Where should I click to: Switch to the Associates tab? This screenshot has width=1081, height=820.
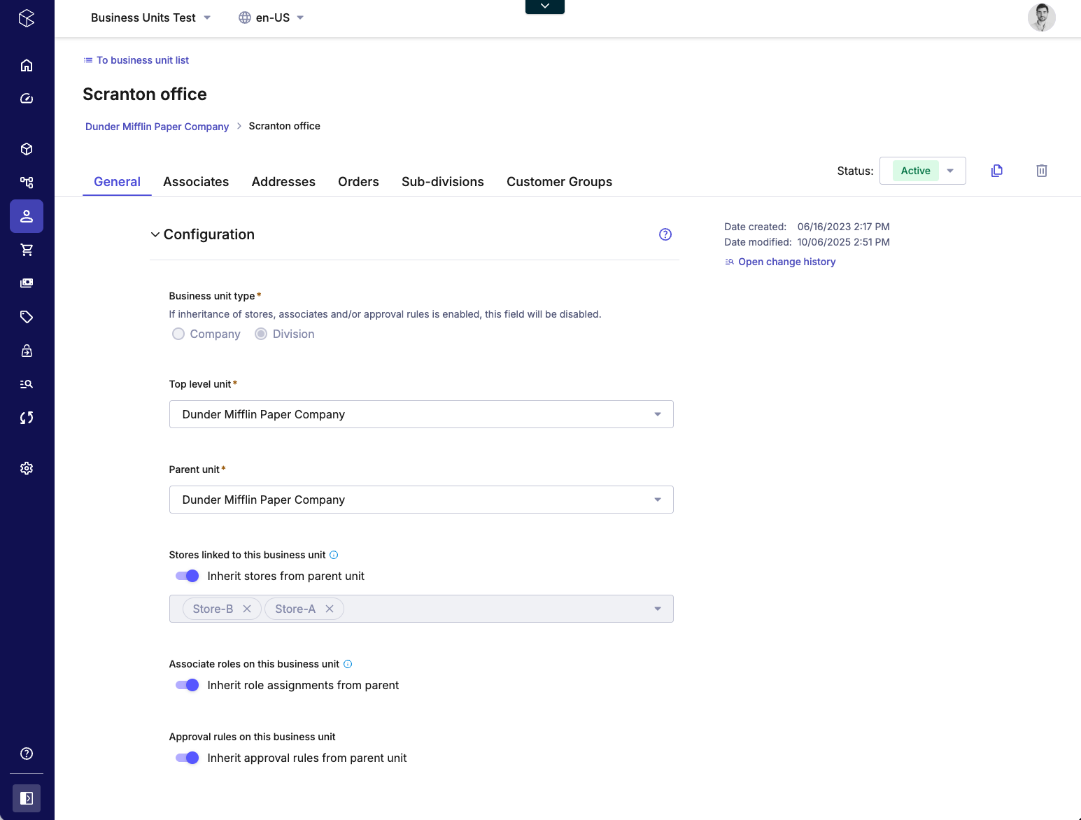(x=196, y=182)
